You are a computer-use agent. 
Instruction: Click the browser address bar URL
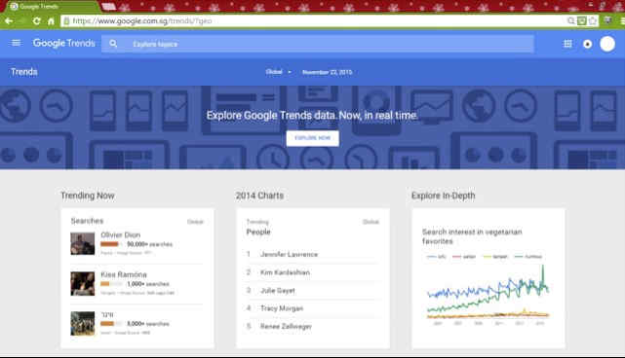(x=142, y=20)
